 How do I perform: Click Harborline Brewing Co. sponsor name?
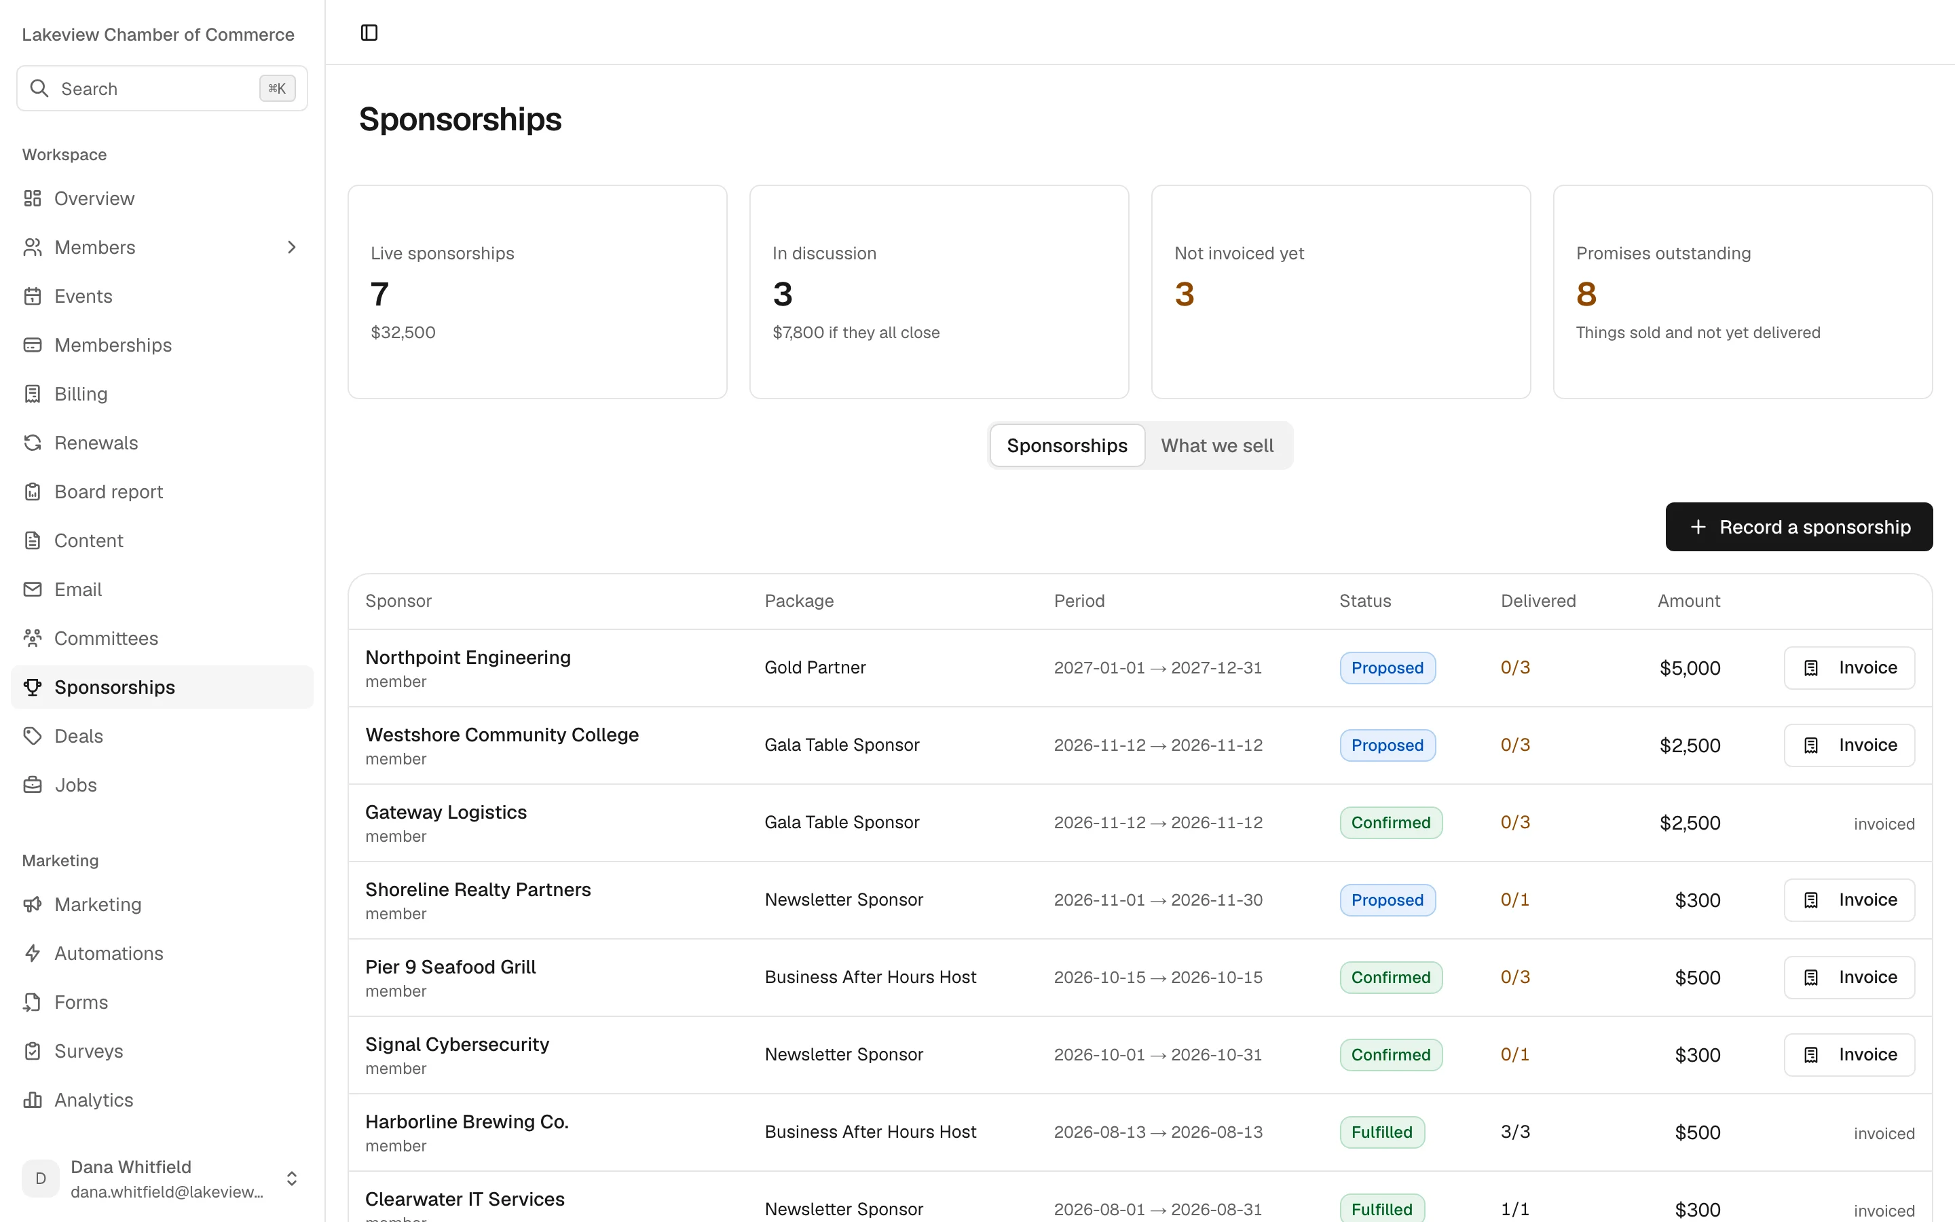pos(467,1122)
